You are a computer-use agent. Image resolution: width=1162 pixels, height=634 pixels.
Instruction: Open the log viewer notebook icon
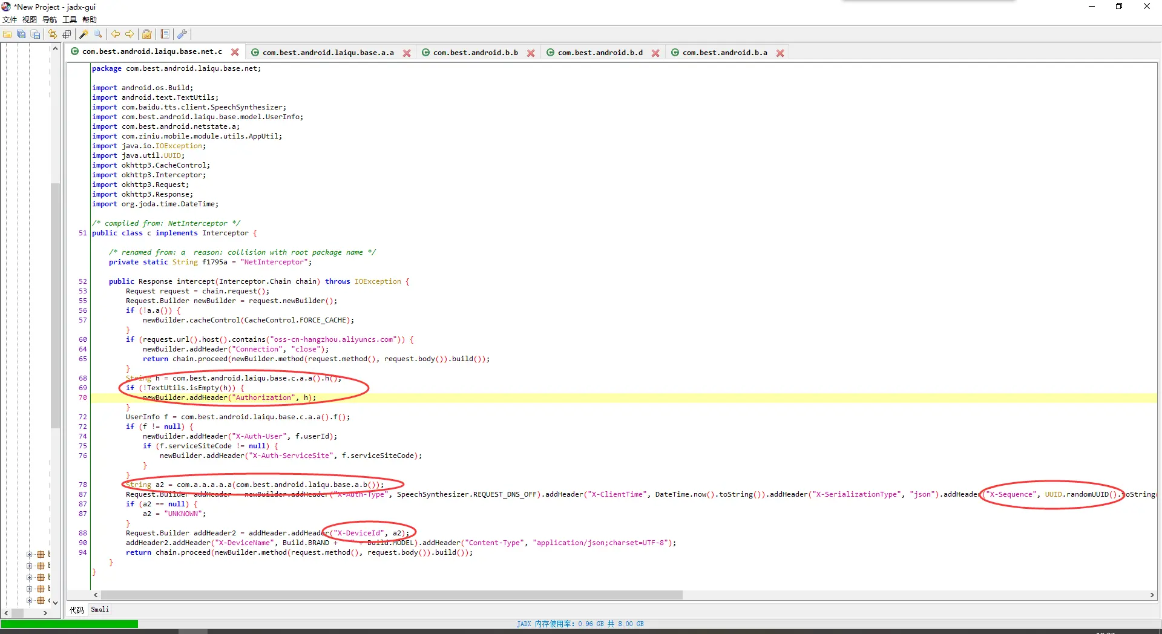(x=165, y=34)
